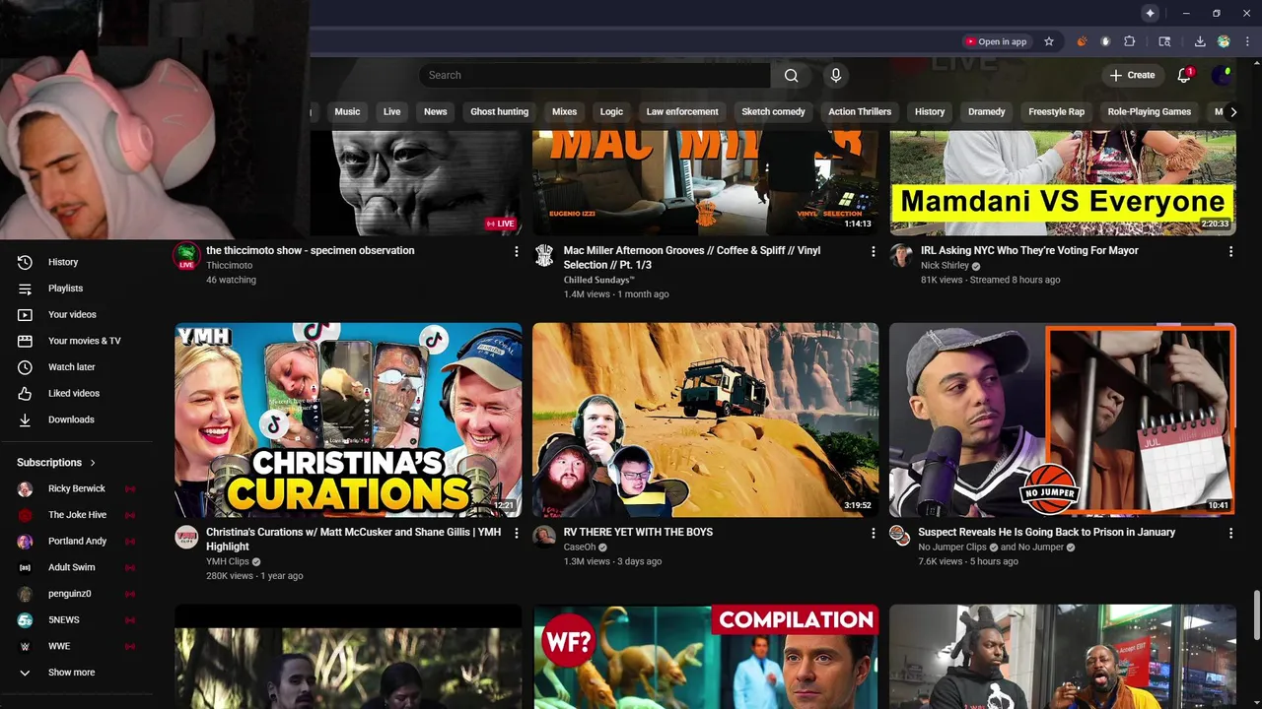The image size is (1262, 709).
Task: Open the account avatar menu
Action: click(x=1222, y=75)
